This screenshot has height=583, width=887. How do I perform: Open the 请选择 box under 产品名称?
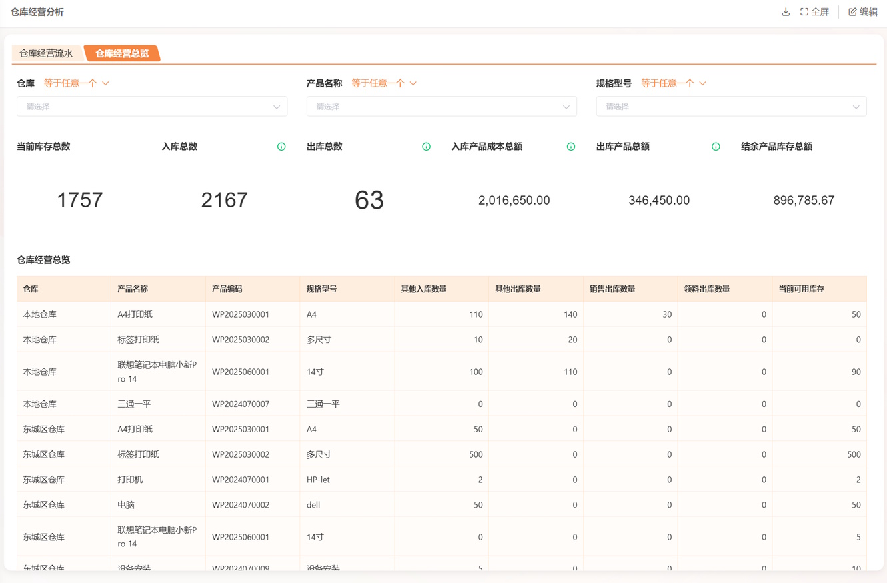442,107
